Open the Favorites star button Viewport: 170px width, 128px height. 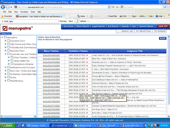pos(7,16)
